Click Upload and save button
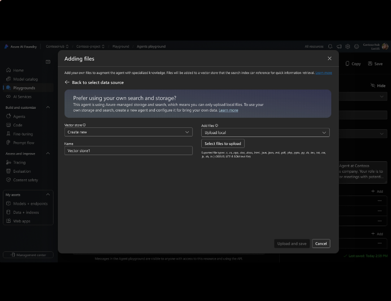The image size is (391, 301). [292, 244]
